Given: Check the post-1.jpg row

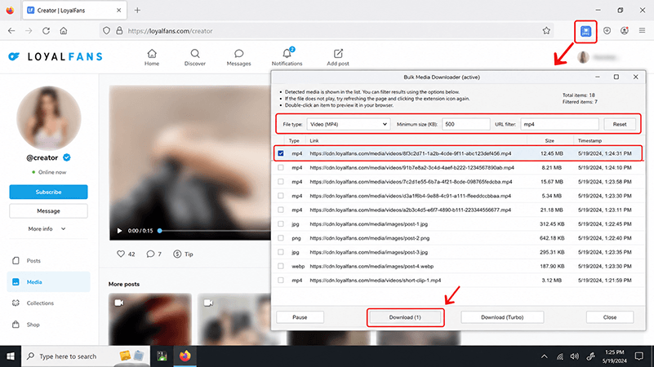Looking at the screenshot, I should pyautogui.click(x=281, y=224).
